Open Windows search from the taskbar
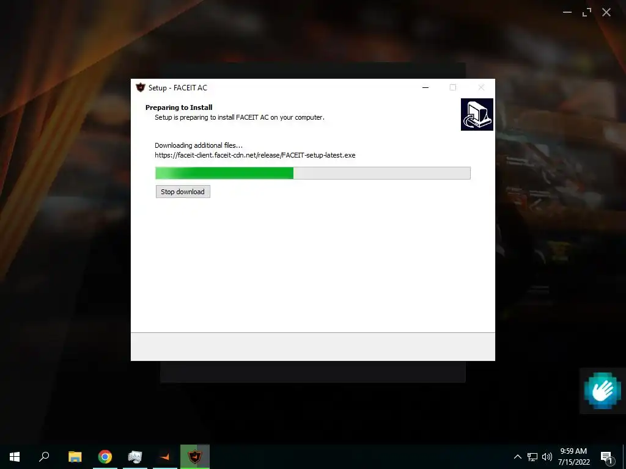This screenshot has width=626, height=469. point(44,457)
